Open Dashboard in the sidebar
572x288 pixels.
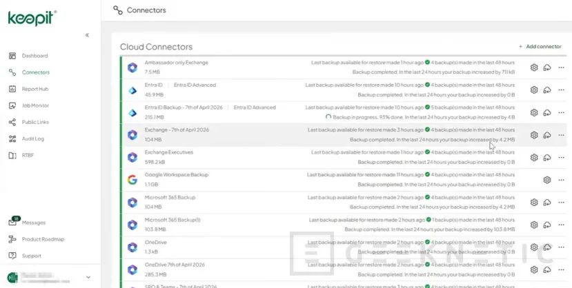[34, 56]
